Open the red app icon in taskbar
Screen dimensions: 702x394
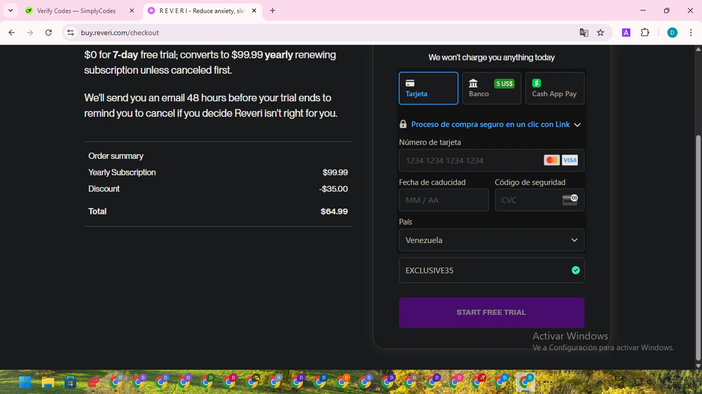coord(93,382)
